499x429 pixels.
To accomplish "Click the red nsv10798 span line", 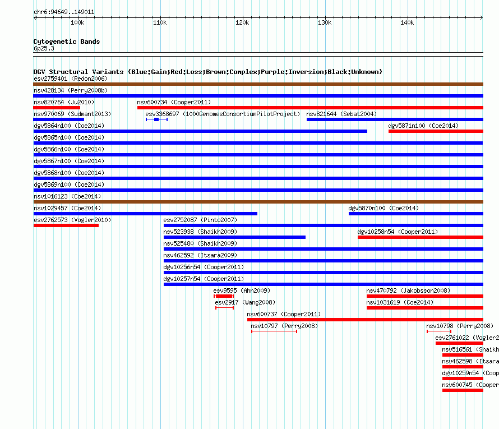I will coord(439,331).
